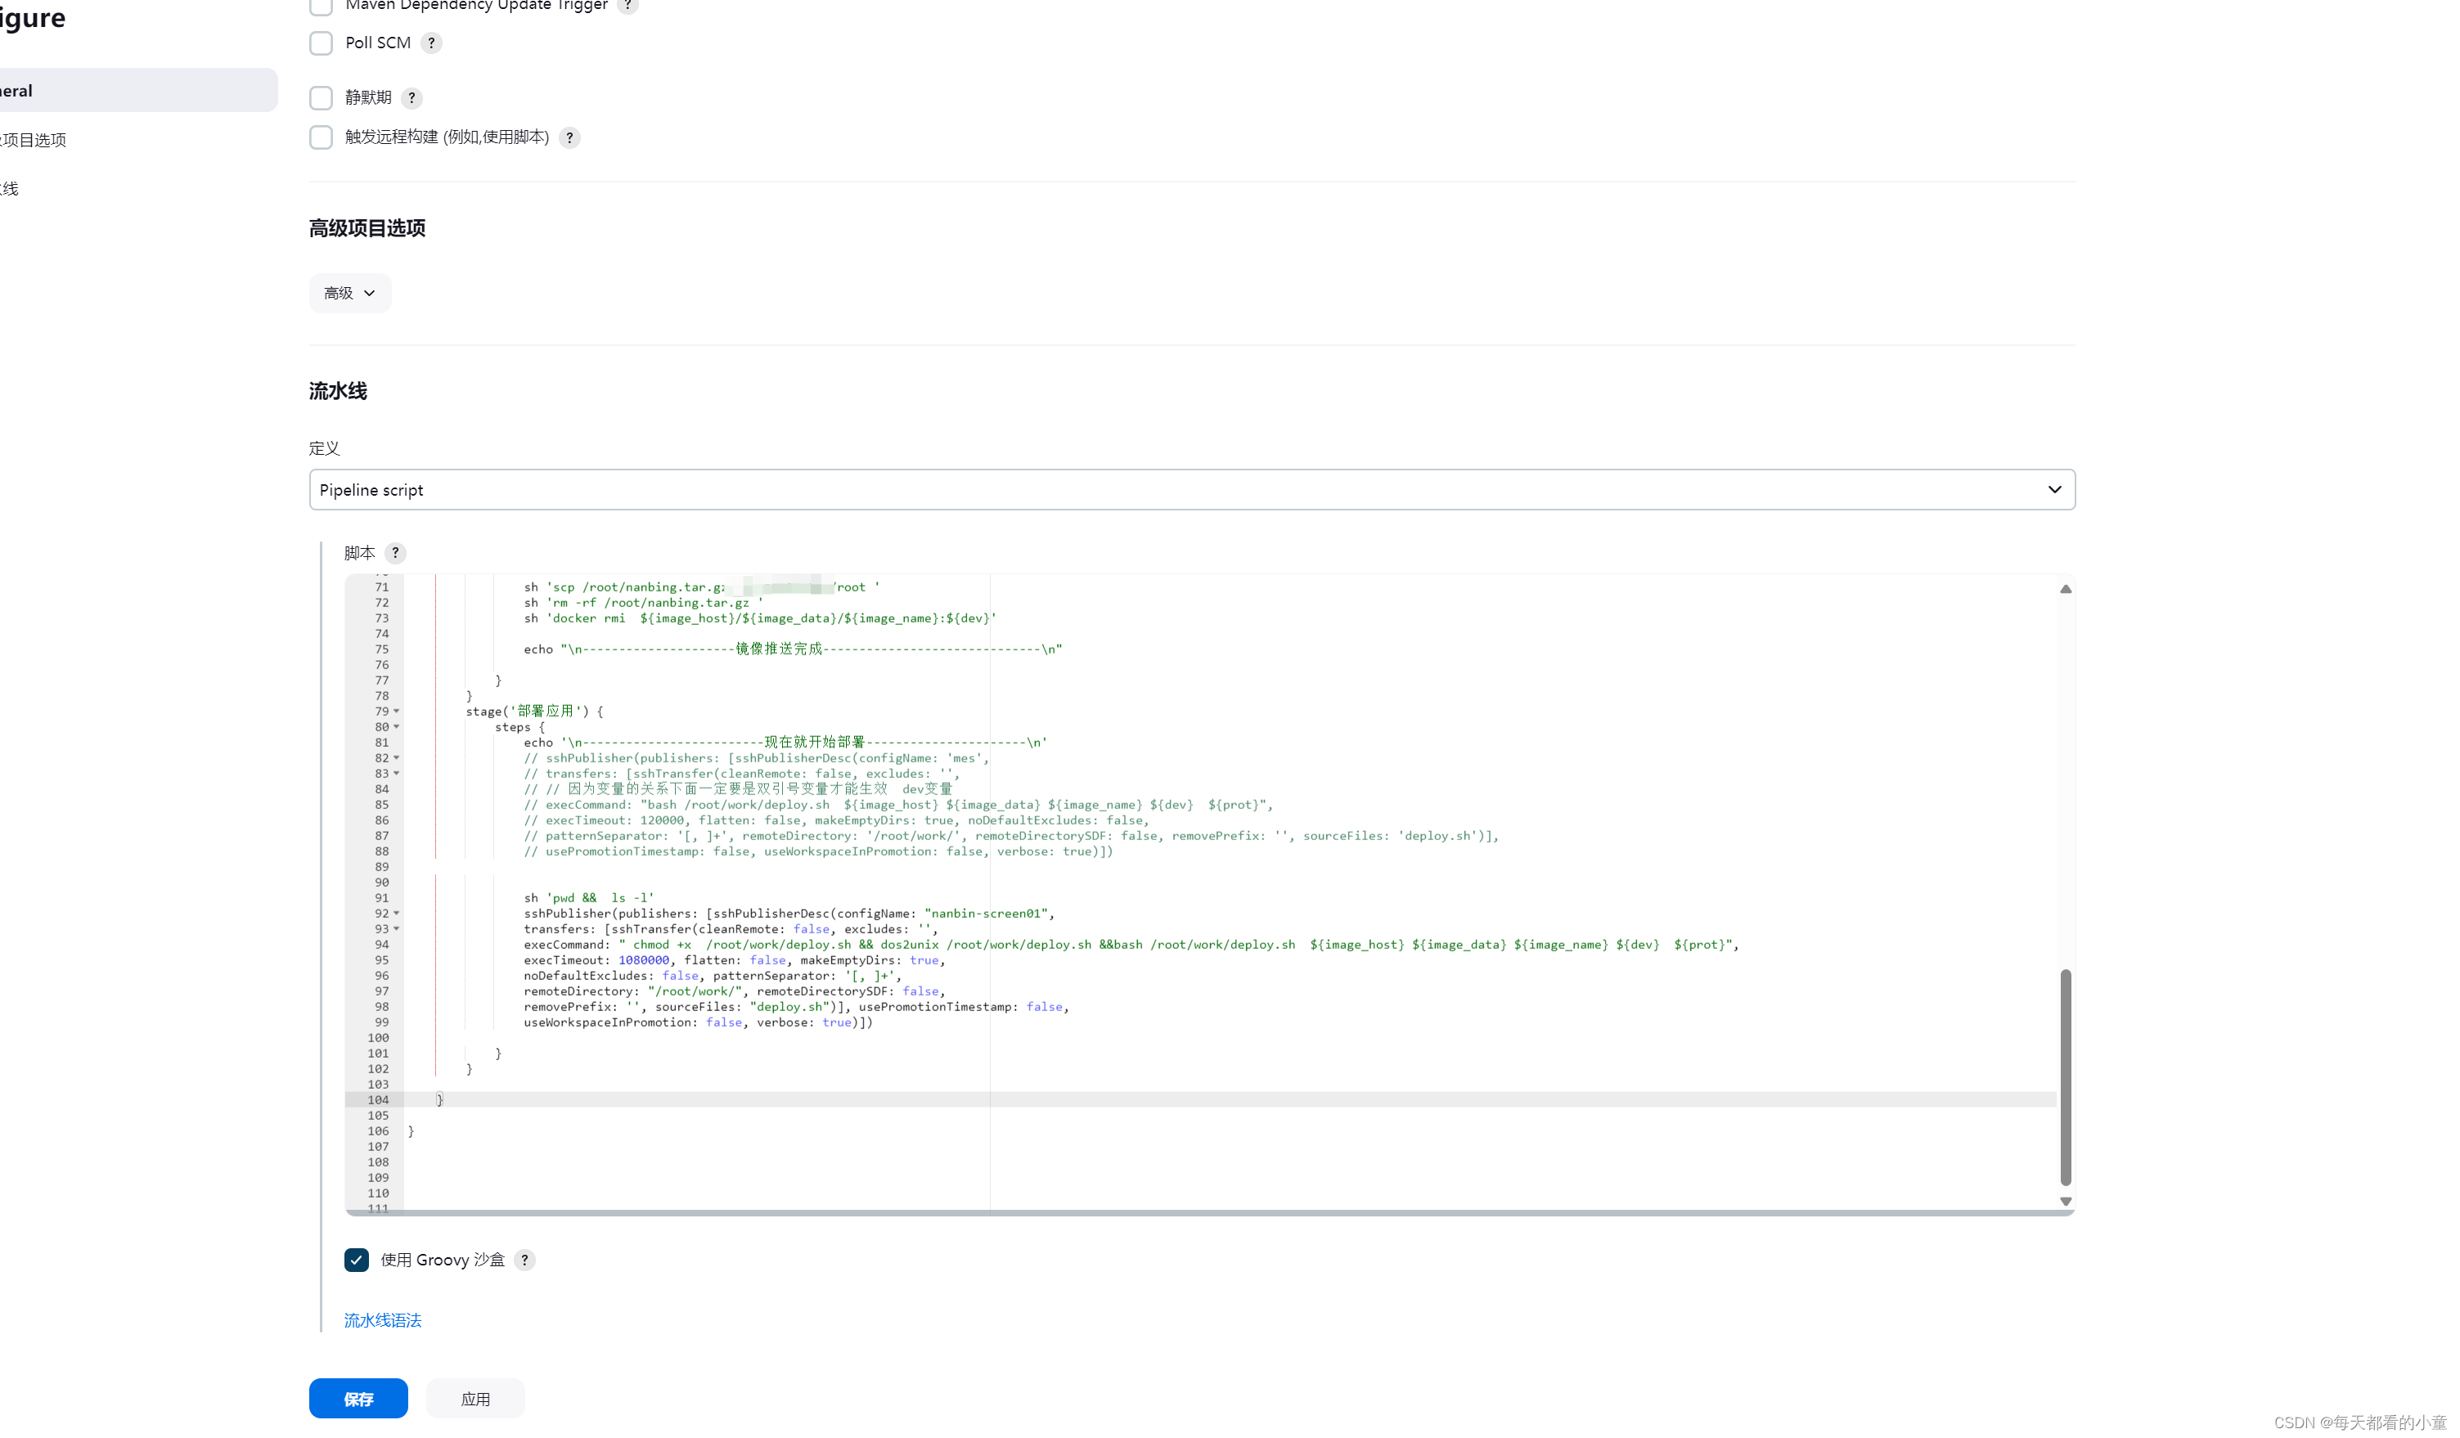Screen dimensions: 2460x1438
Task: Collapse the code fold at line 79
Action: coord(398,711)
